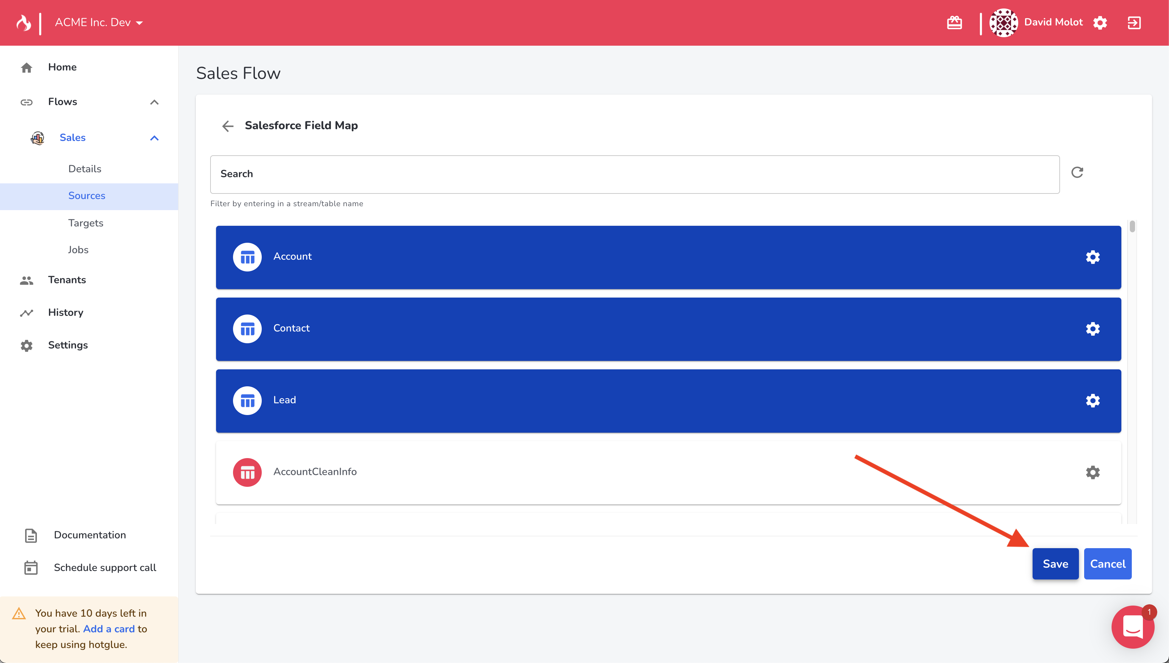Image resolution: width=1169 pixels, height=663 pixels.
Task: Click the Lead table icon
Action: (247, 401)
